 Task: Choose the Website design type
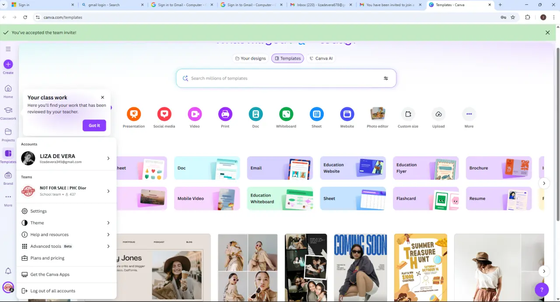(347, 118)
